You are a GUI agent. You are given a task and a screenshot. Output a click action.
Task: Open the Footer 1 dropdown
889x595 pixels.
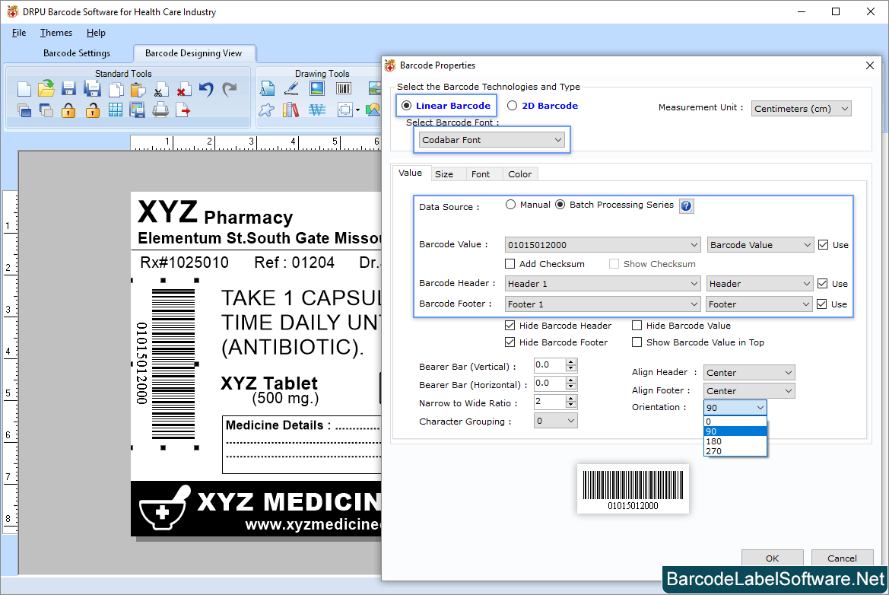coord(603,304)
